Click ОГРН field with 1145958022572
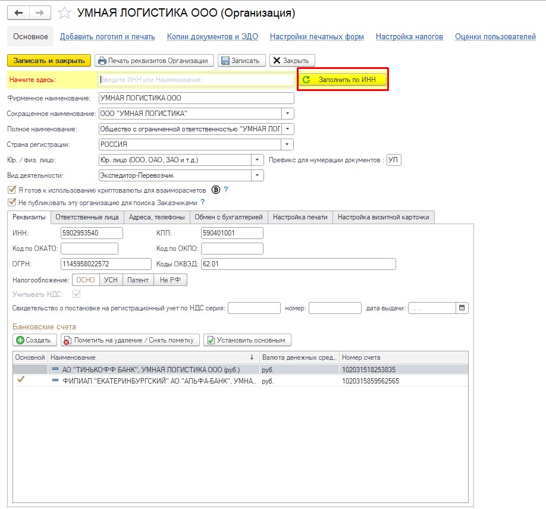This screenshot has width=546, height=509. [106, 264]
